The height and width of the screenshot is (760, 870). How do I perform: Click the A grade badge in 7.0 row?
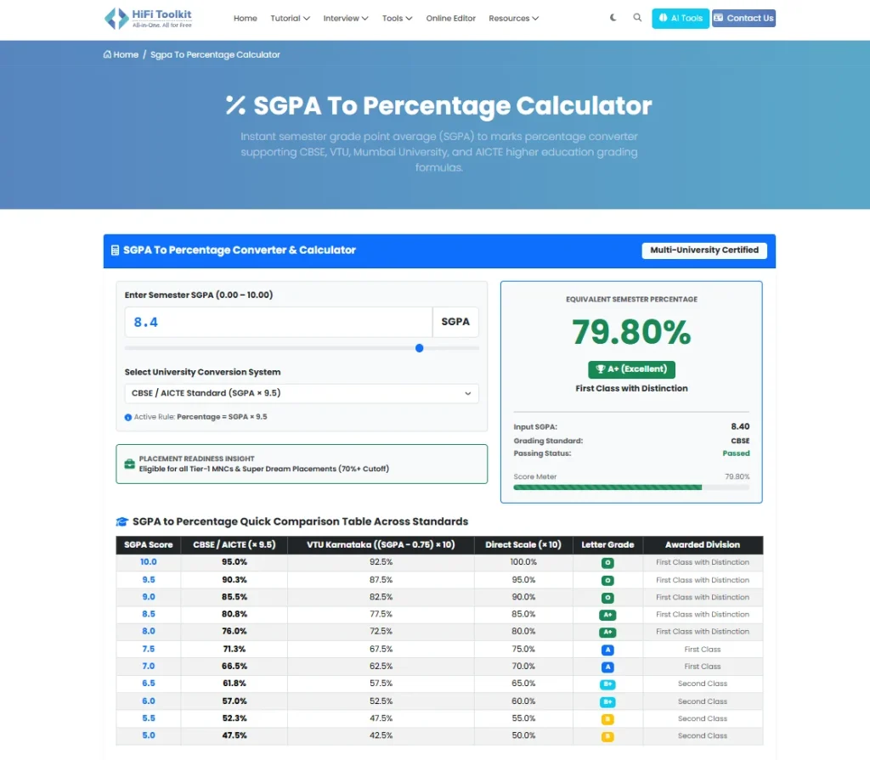[x=607, y=667]
